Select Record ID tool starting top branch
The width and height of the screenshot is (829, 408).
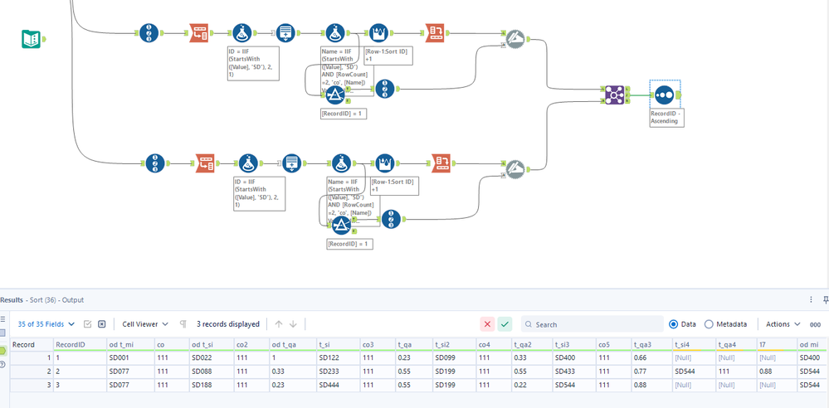(148, 33)
